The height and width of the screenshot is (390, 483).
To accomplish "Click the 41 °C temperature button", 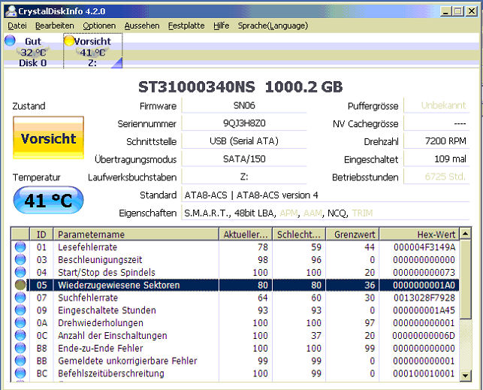I will 48,200.
